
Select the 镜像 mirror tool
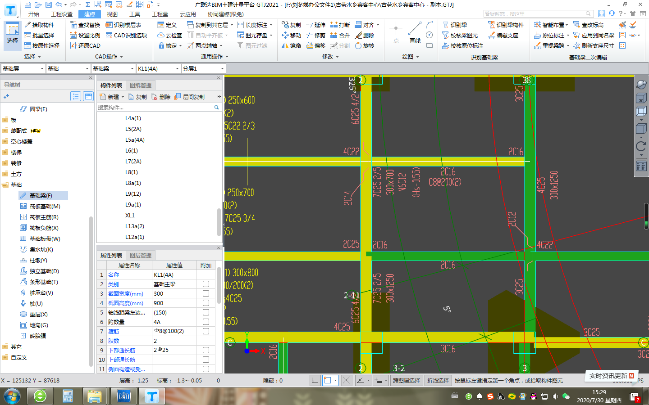pyautogui.click(x=291, y=45)
